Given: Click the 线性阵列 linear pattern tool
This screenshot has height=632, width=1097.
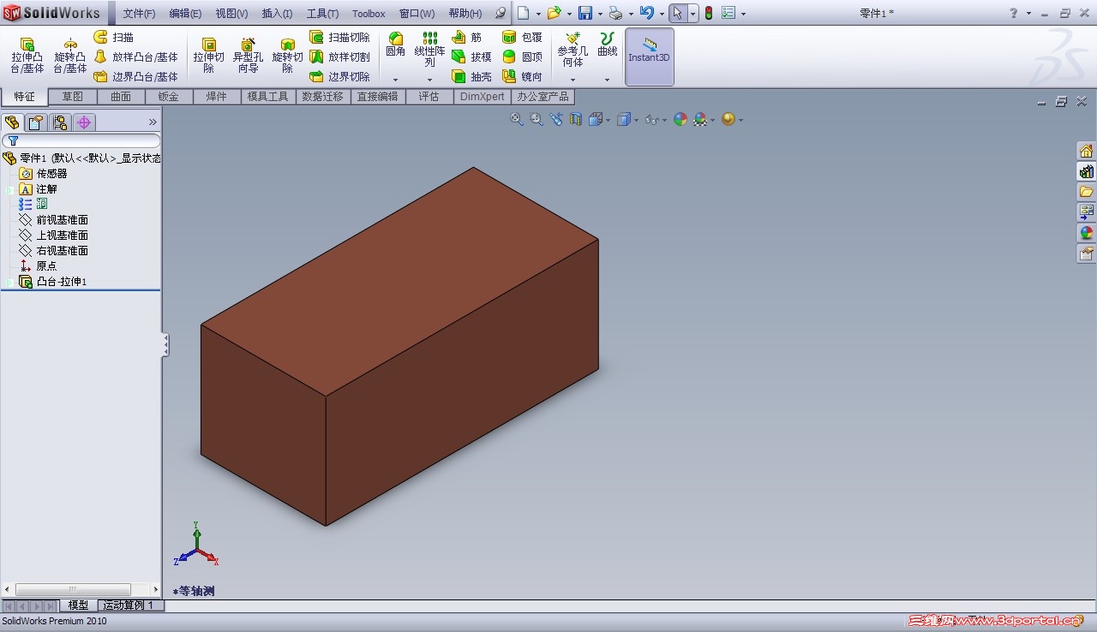Looking at the screenshot, I should click(x=429, y=51).
